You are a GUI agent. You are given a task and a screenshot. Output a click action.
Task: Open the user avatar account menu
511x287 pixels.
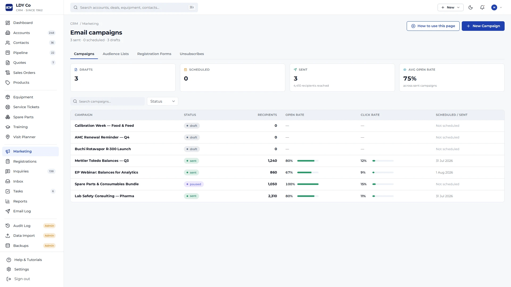pyautogui.click(x=497, y=7)
